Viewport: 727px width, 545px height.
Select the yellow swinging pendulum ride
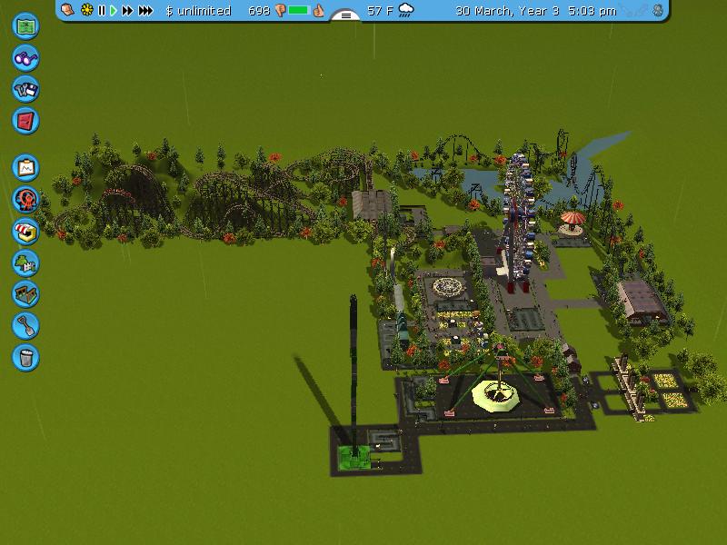tap(497, 394)
